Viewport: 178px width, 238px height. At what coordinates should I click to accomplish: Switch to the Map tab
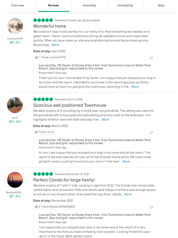pyautogui.click(x=161, y=5)
